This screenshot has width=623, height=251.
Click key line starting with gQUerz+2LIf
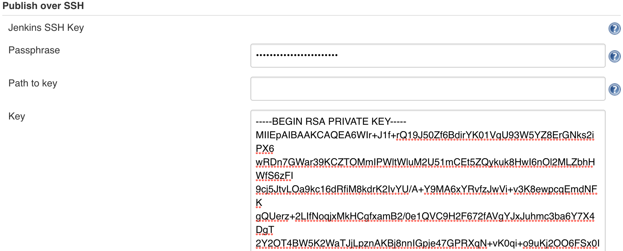tap(425, 216)
